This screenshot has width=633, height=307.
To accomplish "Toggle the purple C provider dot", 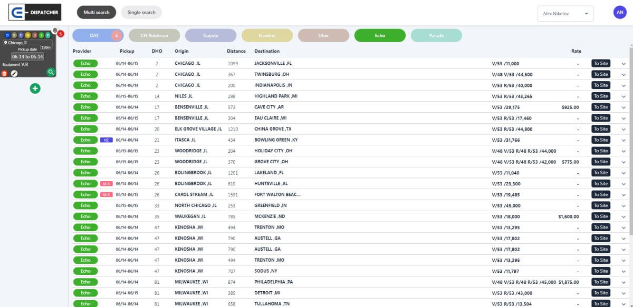I will click(x=21, y=35).
